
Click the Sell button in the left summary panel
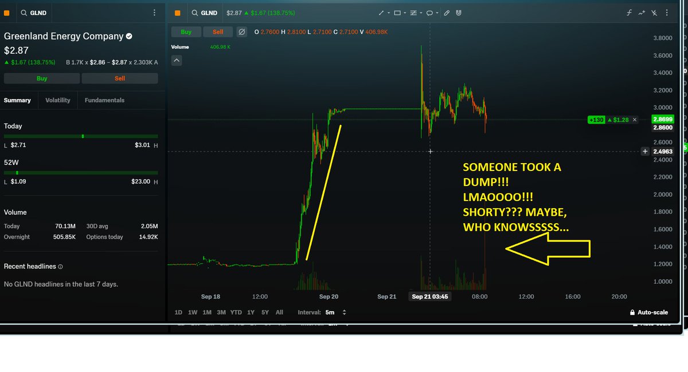[x=120, y=78]
